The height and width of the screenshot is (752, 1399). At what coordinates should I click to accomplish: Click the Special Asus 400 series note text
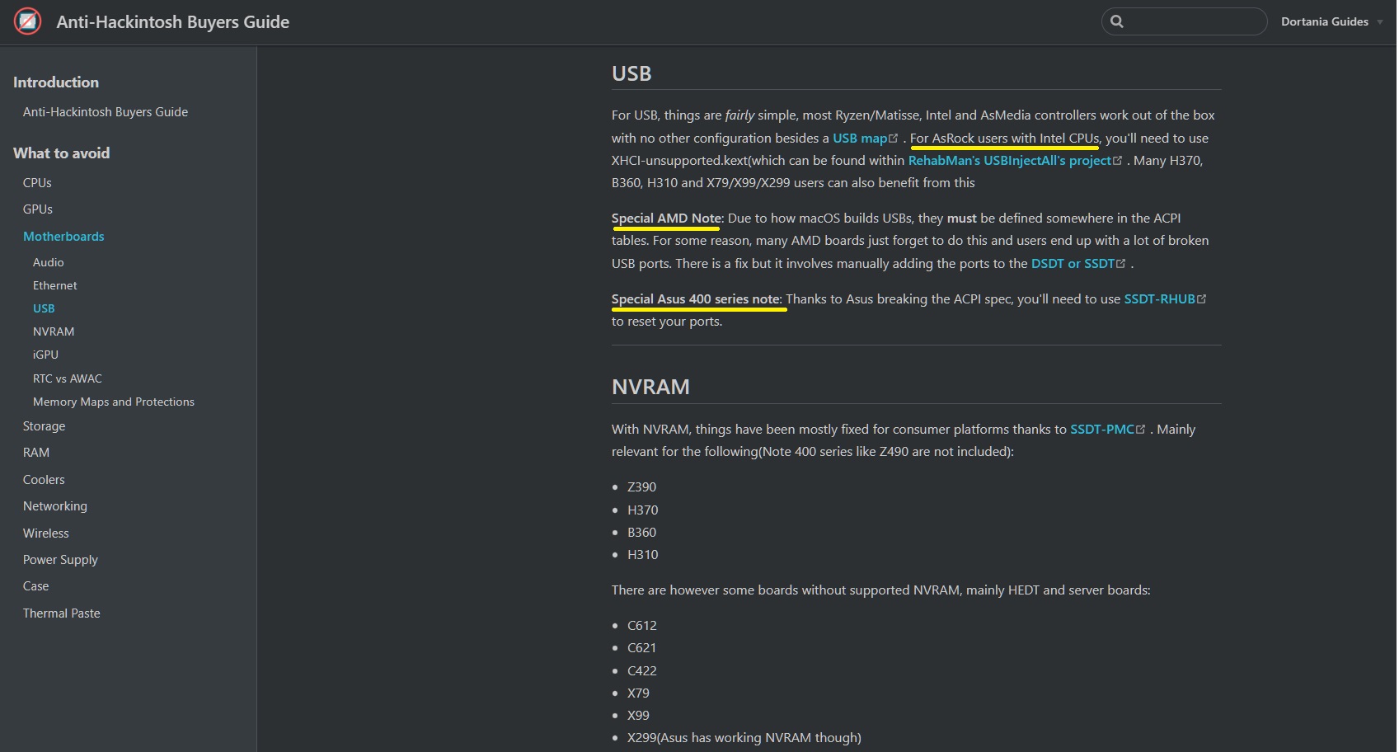tap(697, 299)
